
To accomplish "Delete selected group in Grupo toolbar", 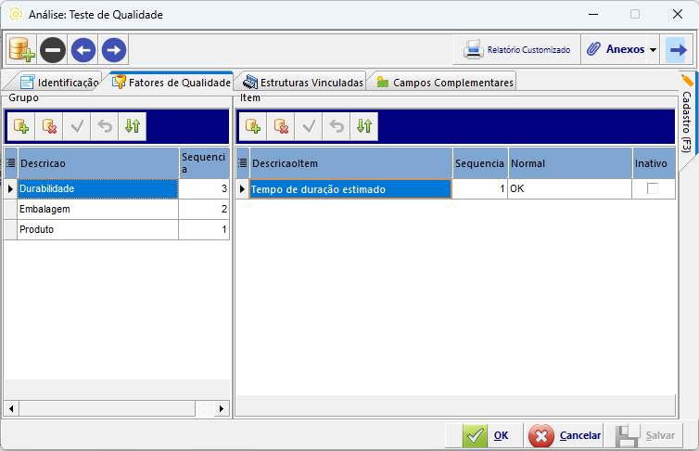I will [49, 127].
